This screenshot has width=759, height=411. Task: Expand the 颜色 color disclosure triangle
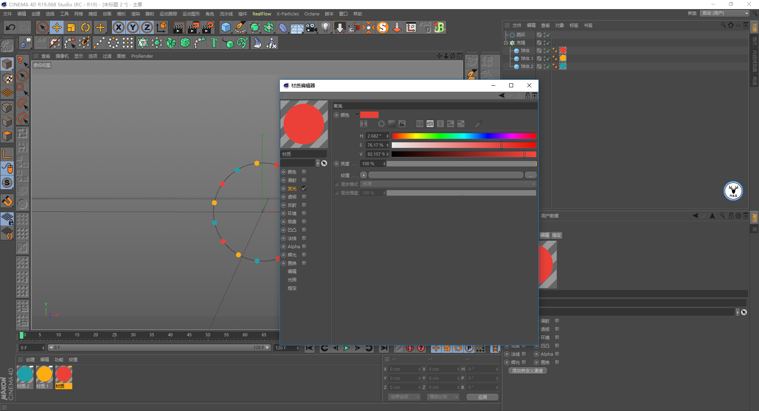pos(357,114)
